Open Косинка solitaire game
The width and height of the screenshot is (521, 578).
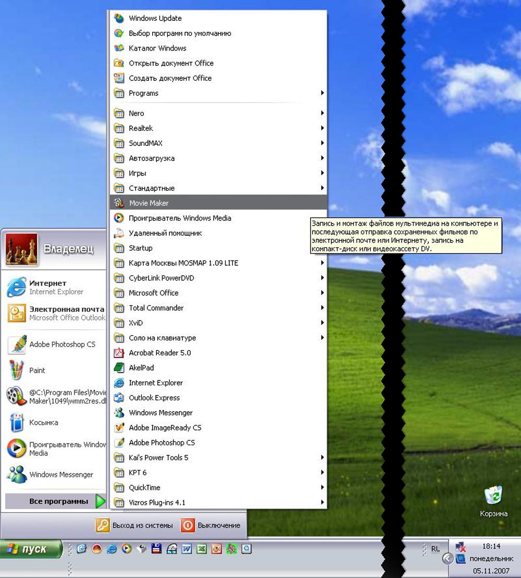click(x=43, y=423)
